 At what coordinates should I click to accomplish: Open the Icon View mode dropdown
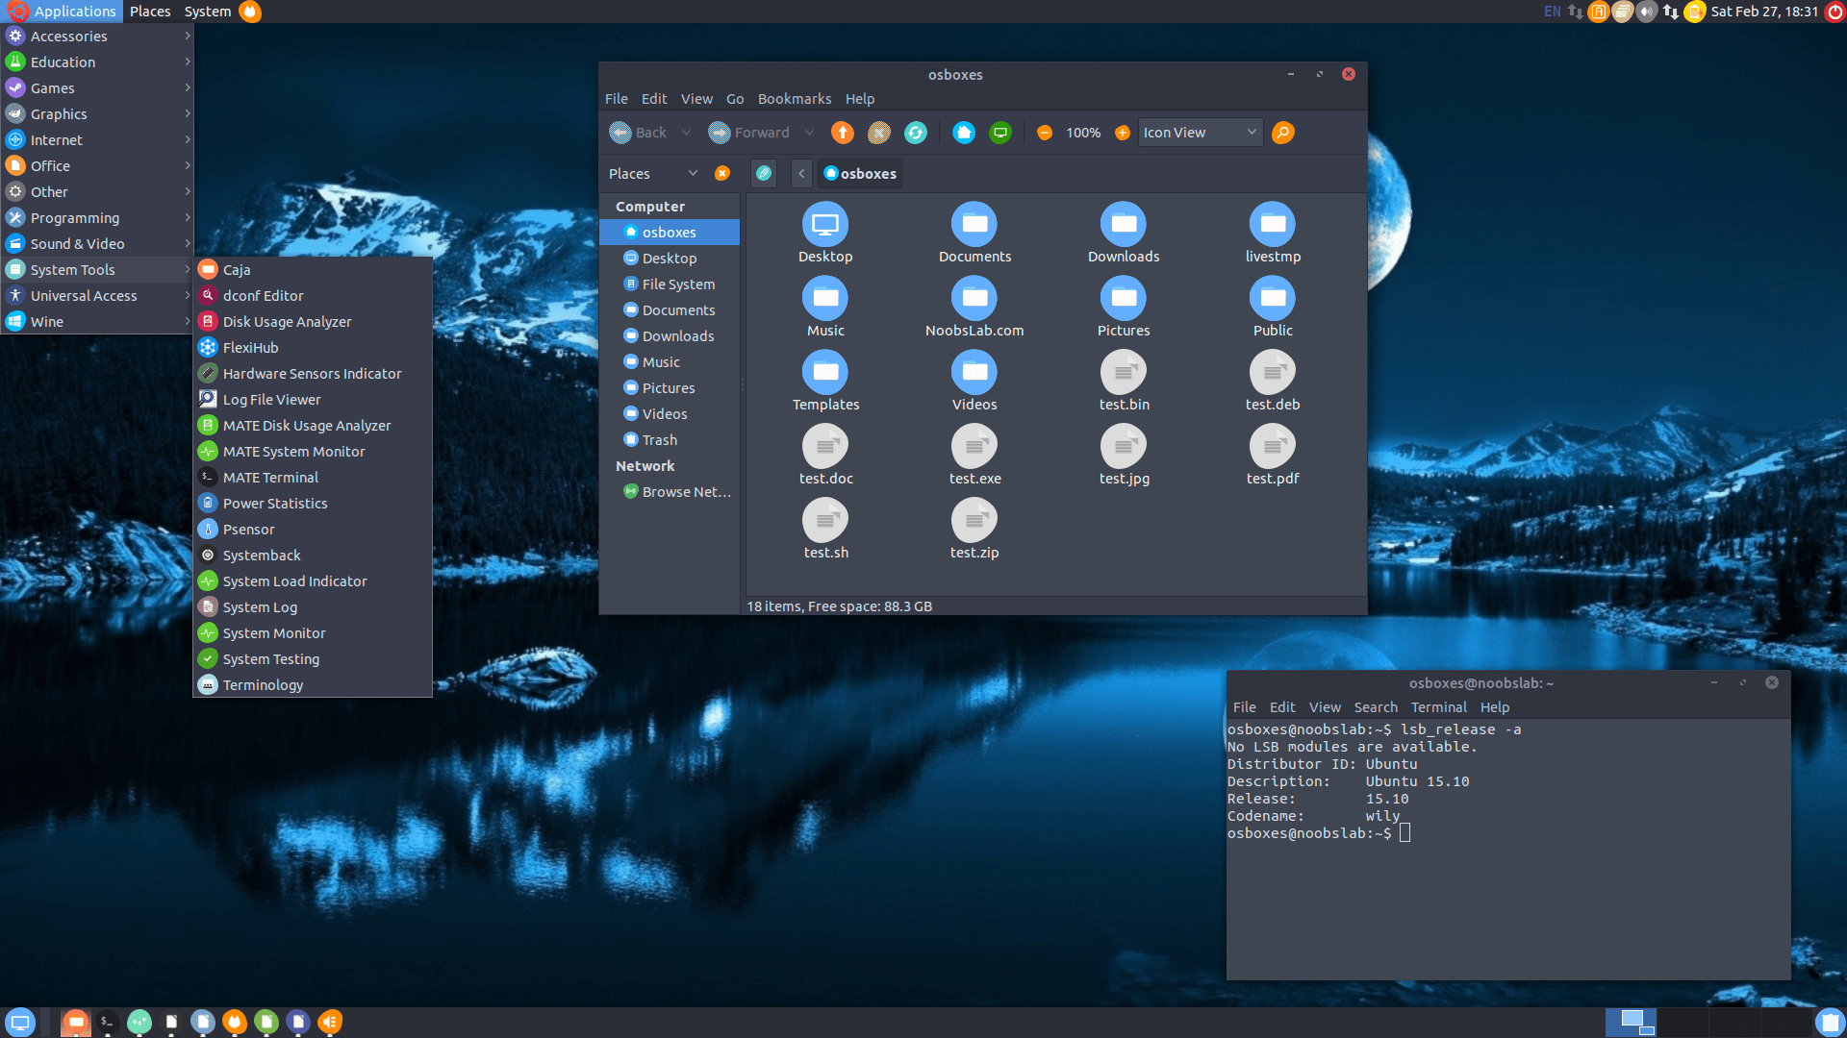coord(1200,133)
